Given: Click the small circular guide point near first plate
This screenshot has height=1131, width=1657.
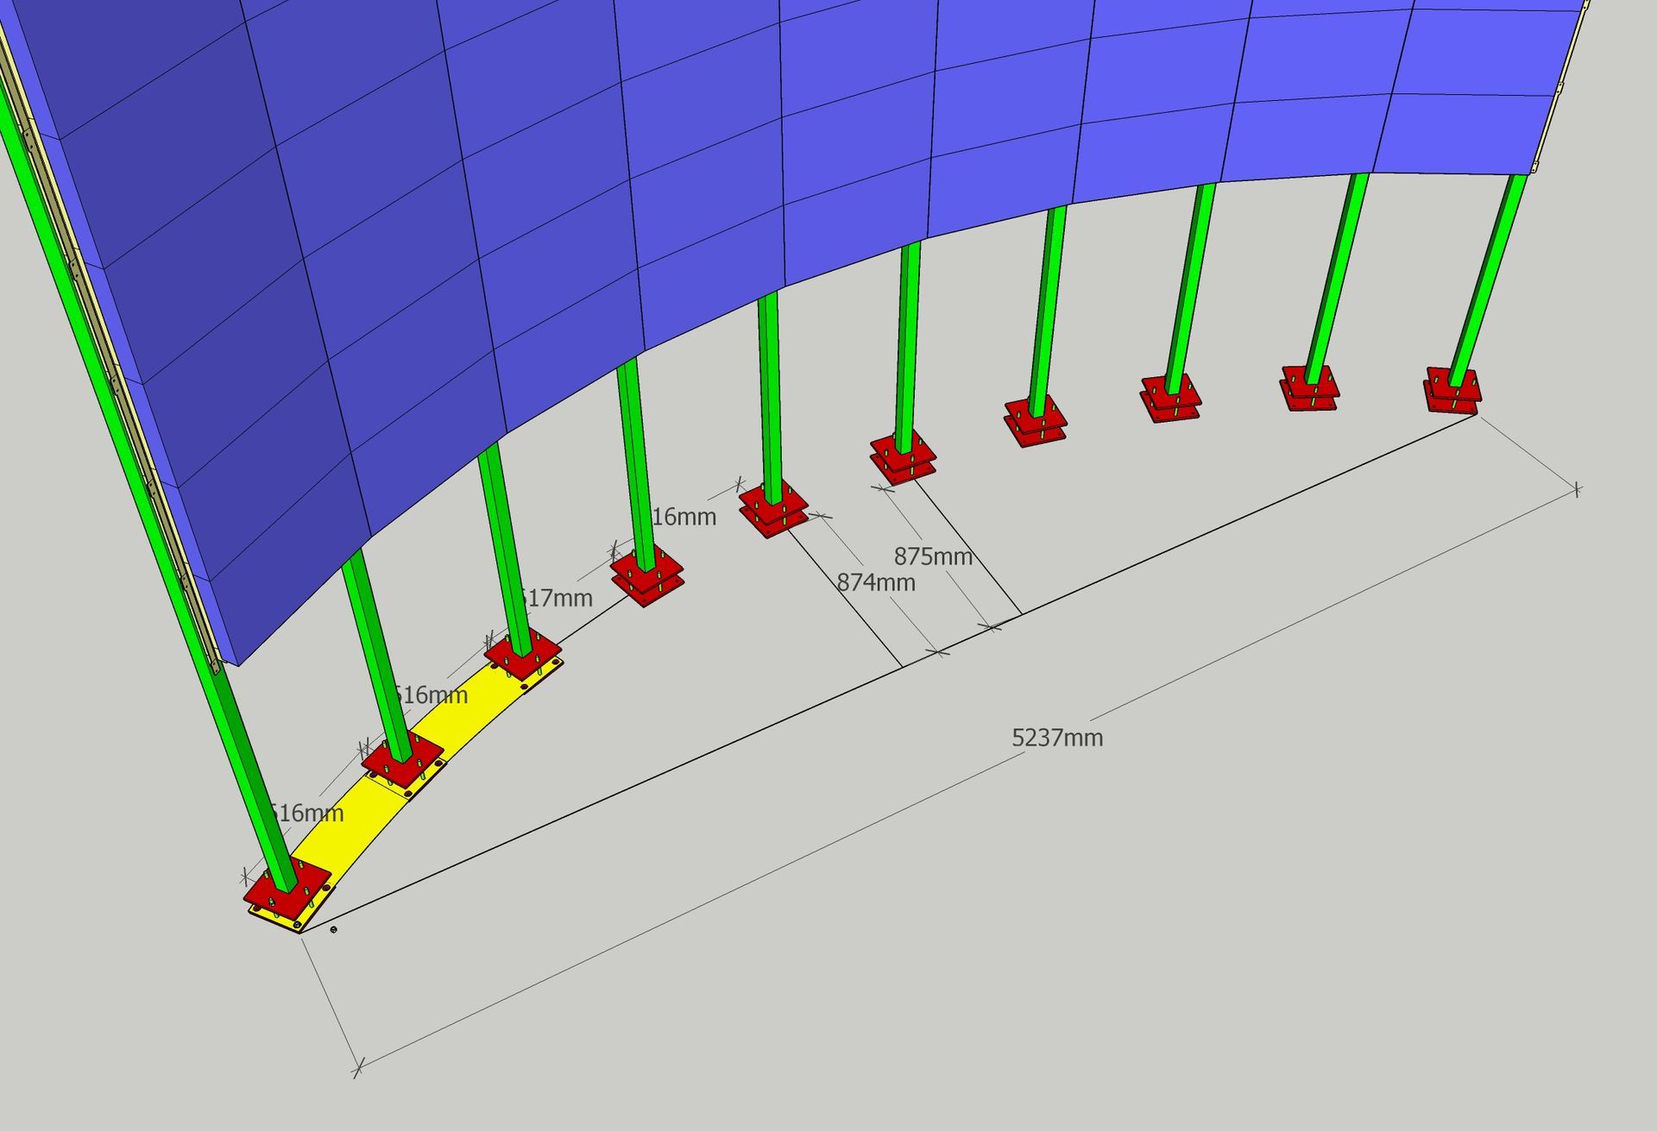Looking at the screenshot, I should [334, 929].
